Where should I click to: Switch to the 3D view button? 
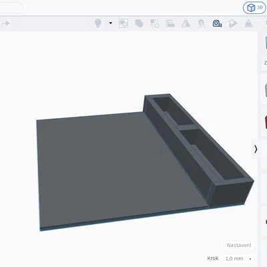[x=254, y=8]
